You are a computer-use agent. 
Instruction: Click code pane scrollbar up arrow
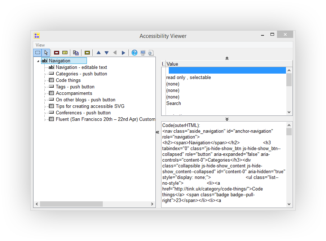[x=289, y=125]
